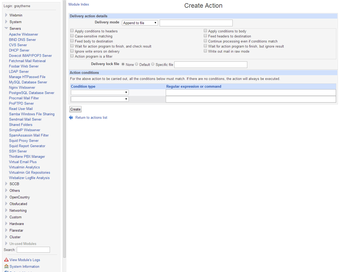The image size is (340, 272).
Task: Enable Apply conditions to headers checkbox
Action: pyautogui.click(x=72, y=31)
